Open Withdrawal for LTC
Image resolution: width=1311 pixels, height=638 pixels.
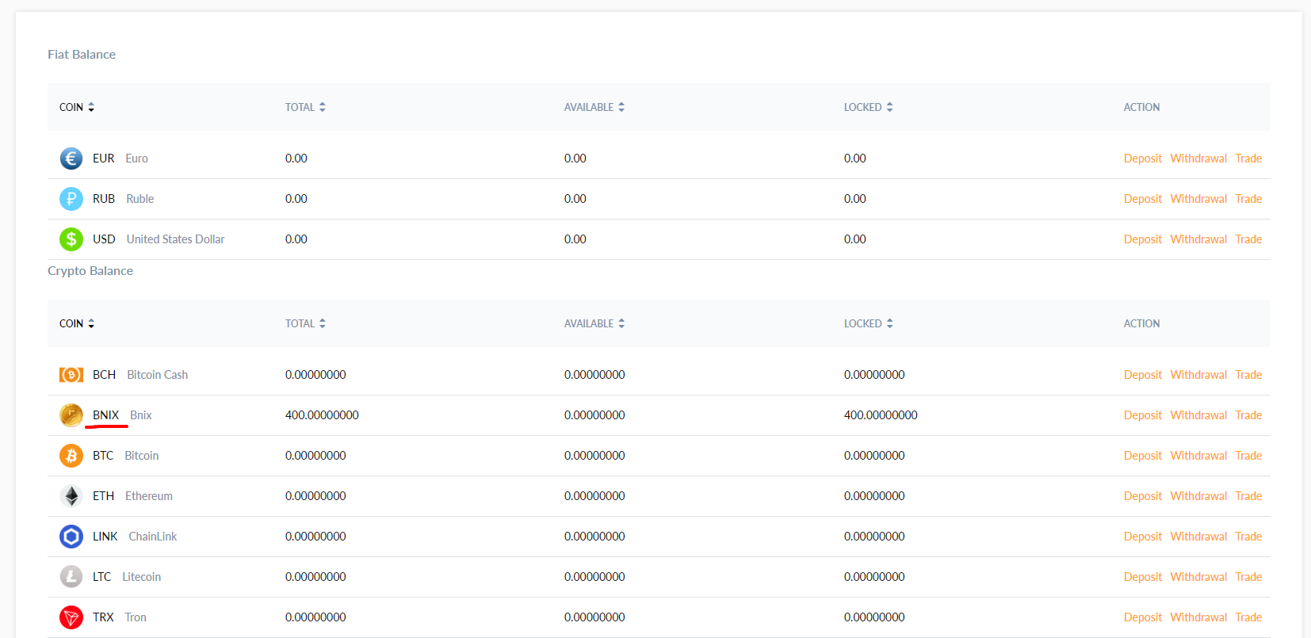[1198, 577]
